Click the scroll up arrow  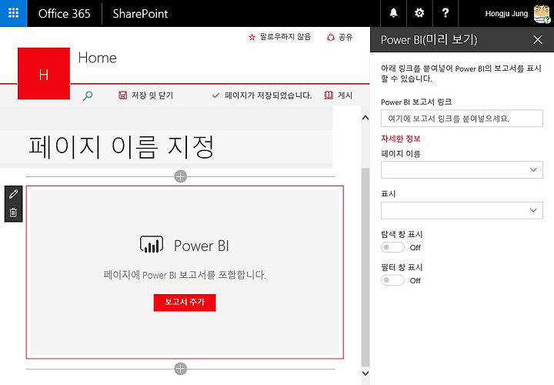pyautogui.click(x=365, y=118)
